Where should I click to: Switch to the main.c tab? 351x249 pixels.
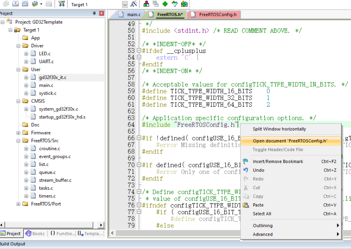(130, 15)
